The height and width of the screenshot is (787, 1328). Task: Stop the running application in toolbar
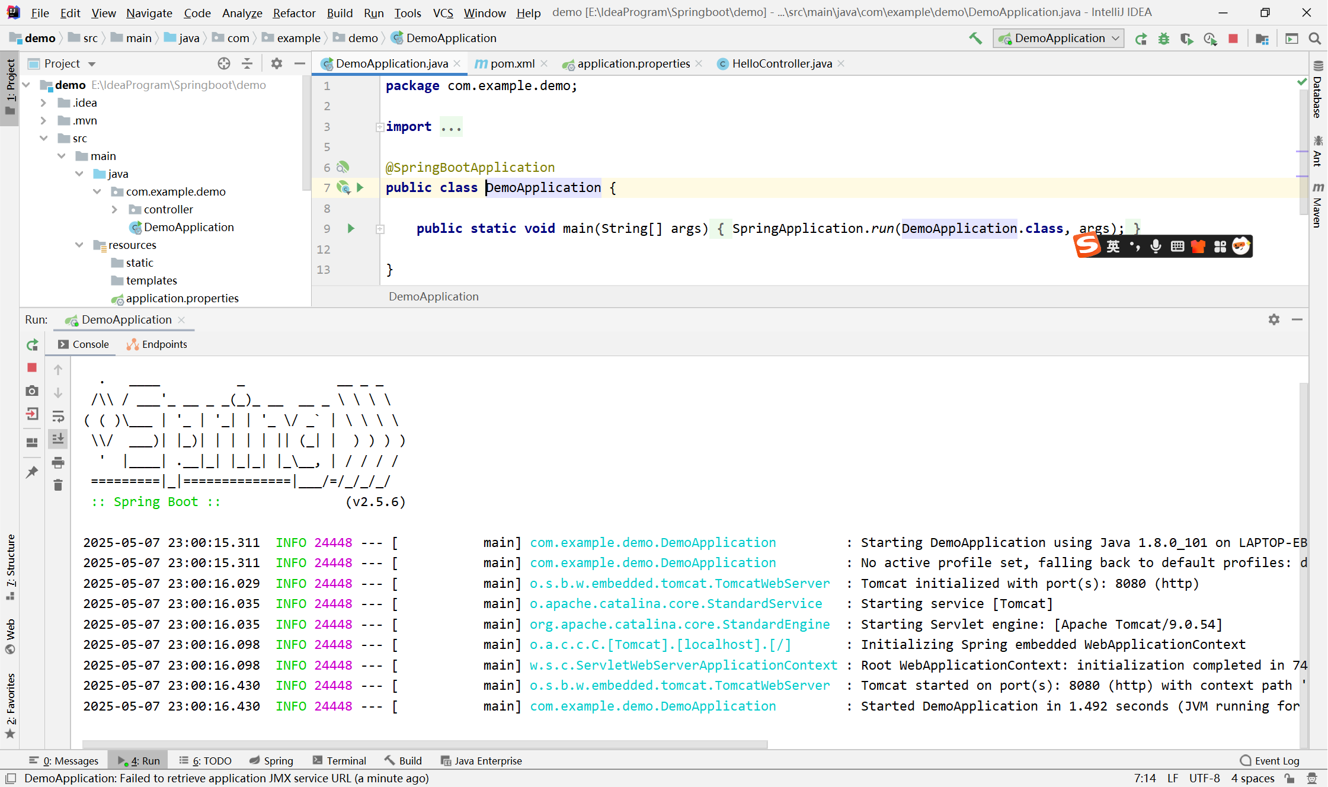click(x=1233, y=39)
